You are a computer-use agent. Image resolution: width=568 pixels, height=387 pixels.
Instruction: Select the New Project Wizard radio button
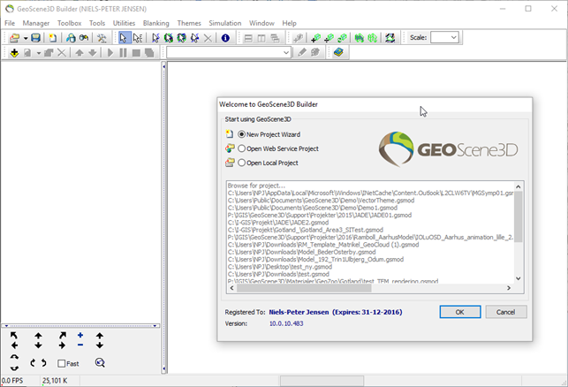242,134
